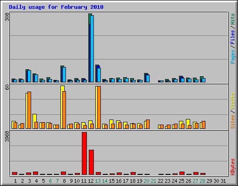Click day label 13 on the axis
This screenshot has width=238, height=186.
click(x=98, y=181)
